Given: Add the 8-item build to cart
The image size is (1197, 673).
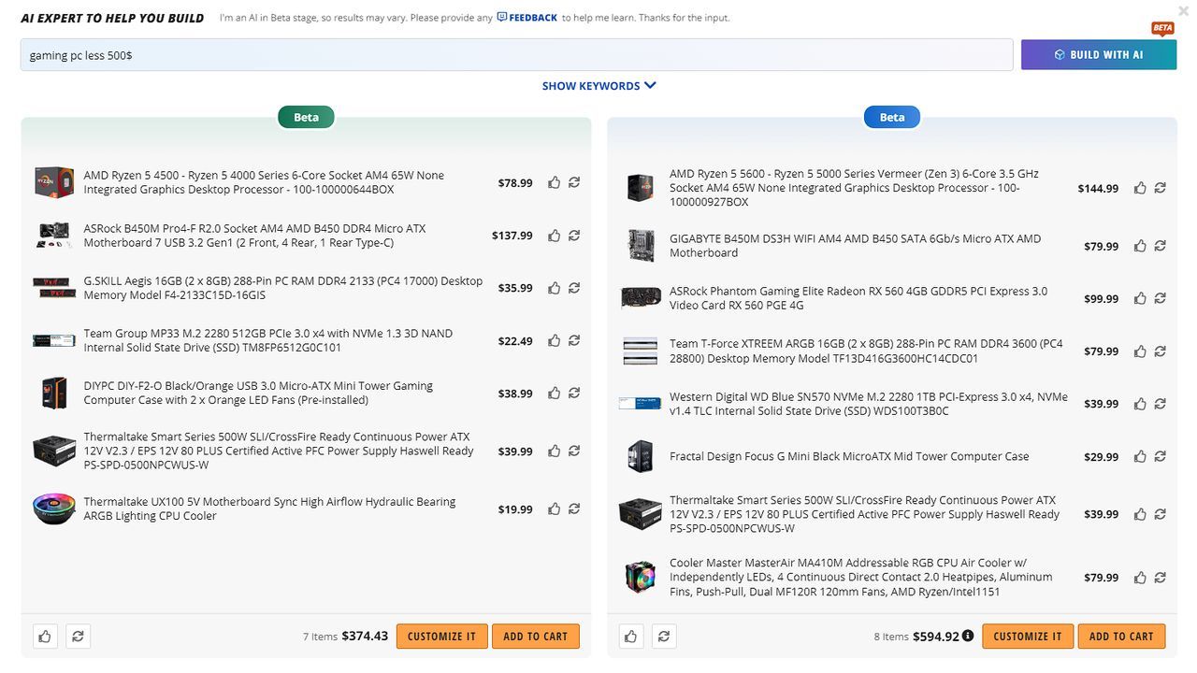Looking at the screenshot, I should click(x=1121, y=637).
